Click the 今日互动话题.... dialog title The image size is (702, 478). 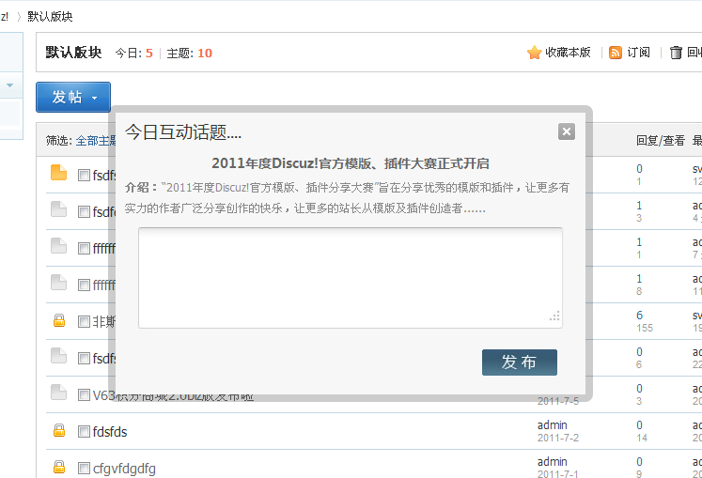coord(183,132)
